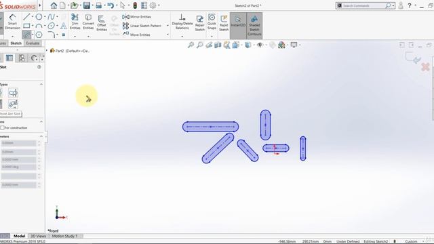Image resolution: width=434 pixels, height=244 pixels.
Task: Switch to the Model tab
Action: tap(20, 236)
